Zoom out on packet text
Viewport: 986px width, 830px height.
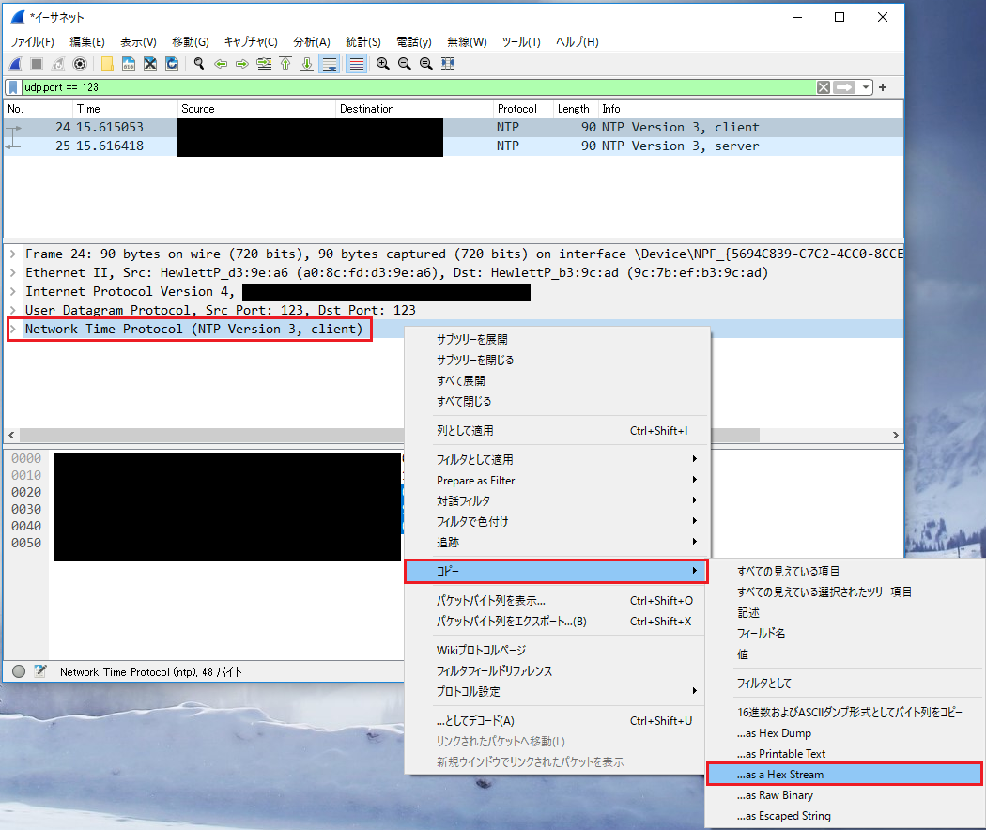click(x=405, y=64)
